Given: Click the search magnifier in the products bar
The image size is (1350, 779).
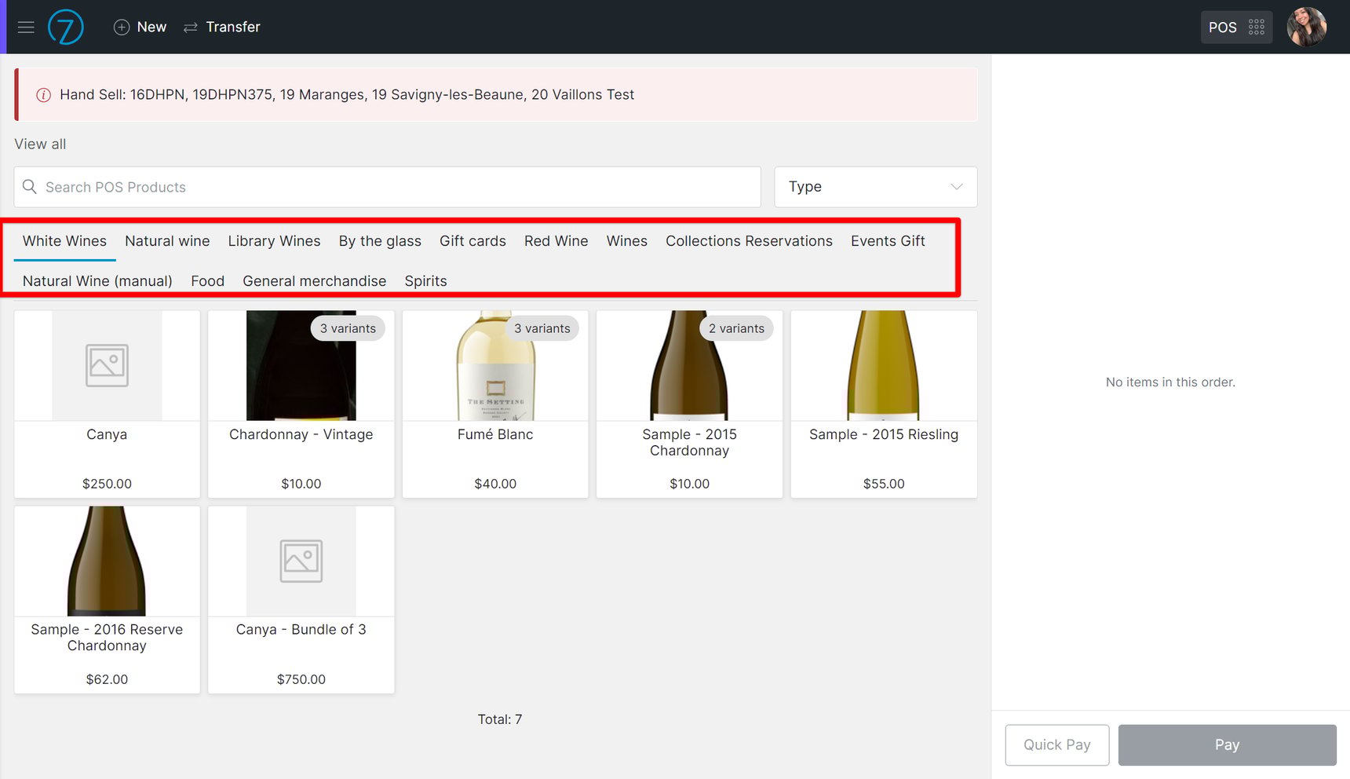Looking at the screenshot, I should (x=29, y=187).
